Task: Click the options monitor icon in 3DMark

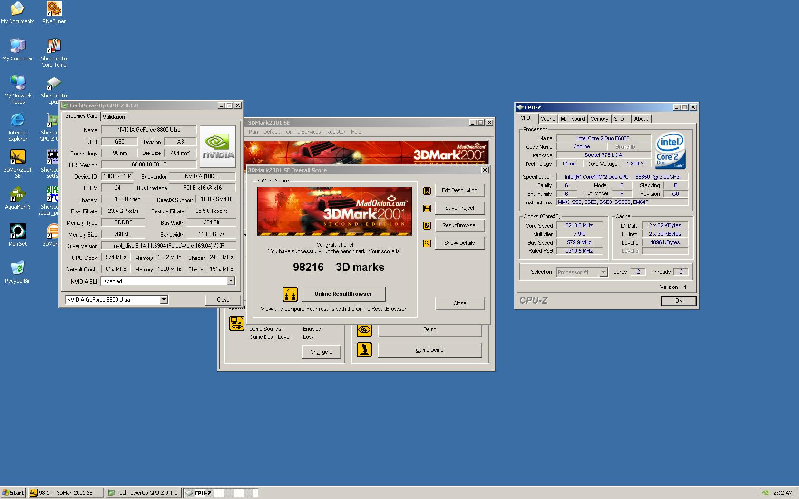Action: 237,323
